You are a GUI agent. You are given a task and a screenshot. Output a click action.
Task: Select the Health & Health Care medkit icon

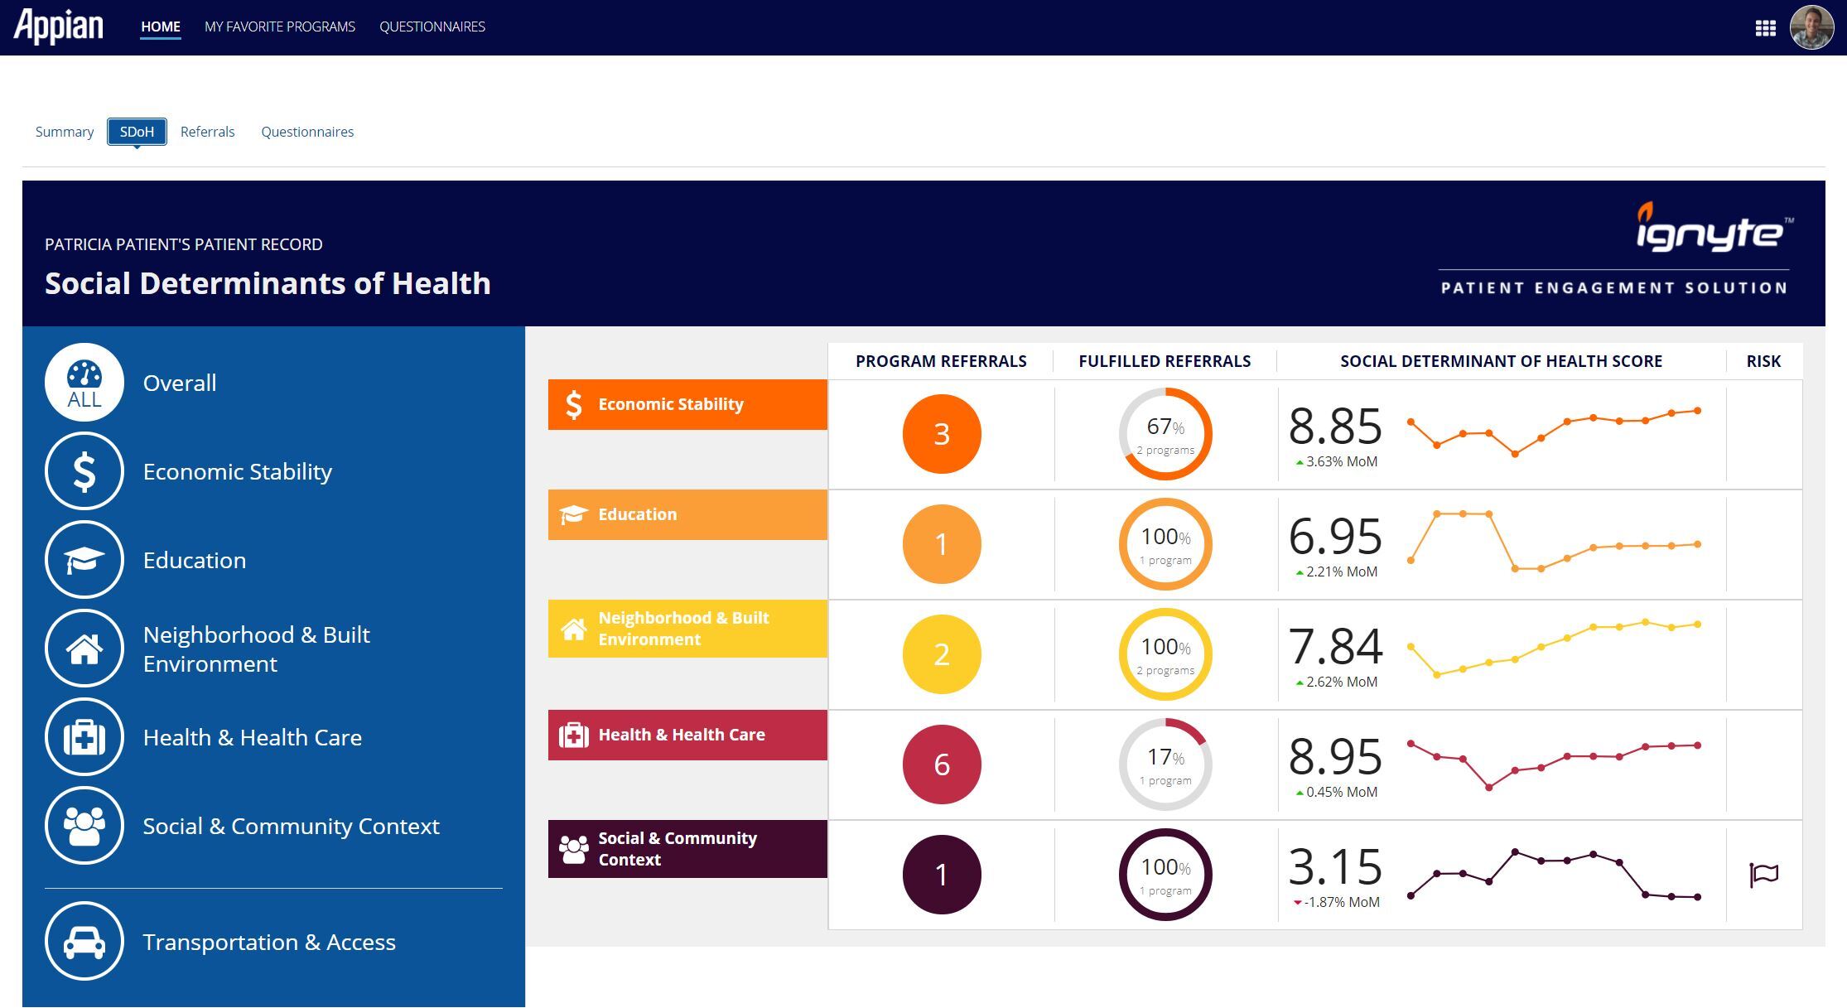[84, 737]
